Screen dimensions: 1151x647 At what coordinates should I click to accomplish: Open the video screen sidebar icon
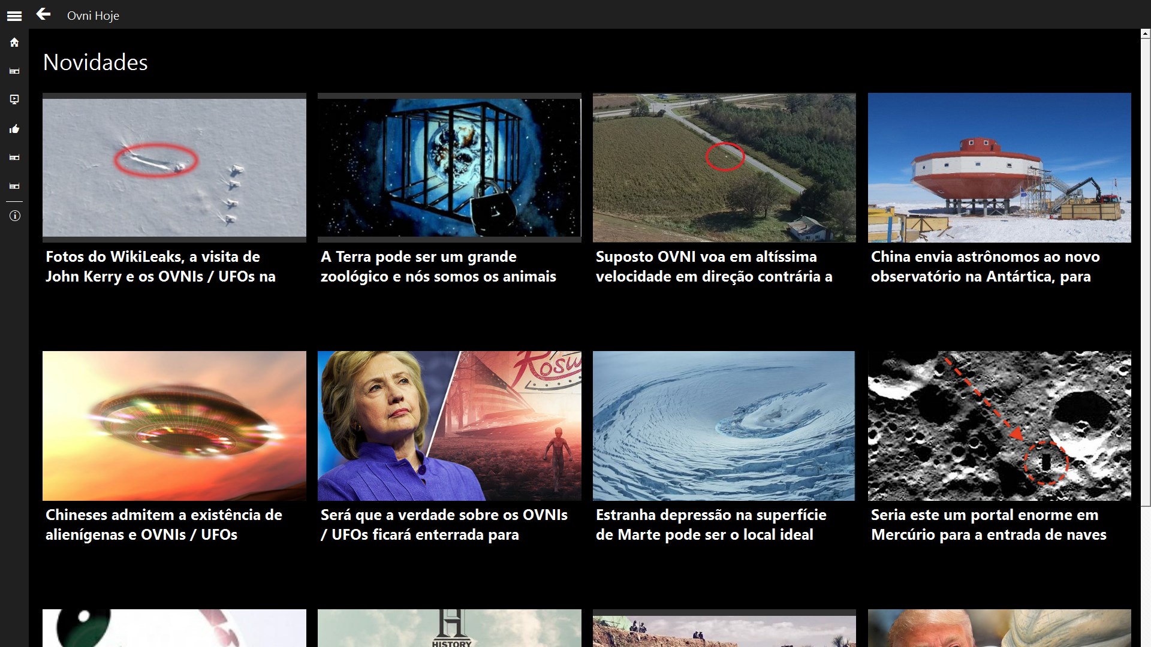click(14, 99)
